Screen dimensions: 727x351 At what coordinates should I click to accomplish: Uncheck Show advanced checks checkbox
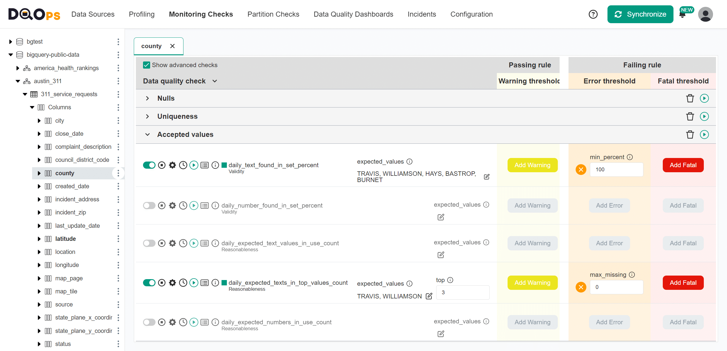click(x=147, y=65)
